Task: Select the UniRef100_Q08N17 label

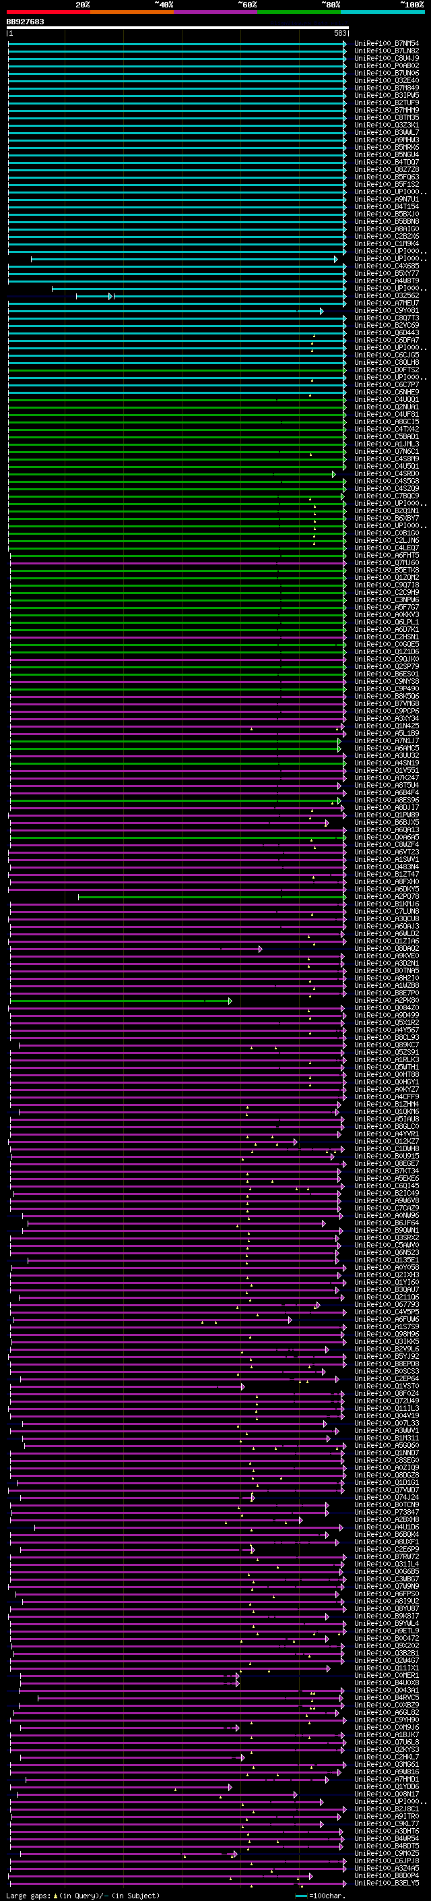Action: coord(386,1794)
